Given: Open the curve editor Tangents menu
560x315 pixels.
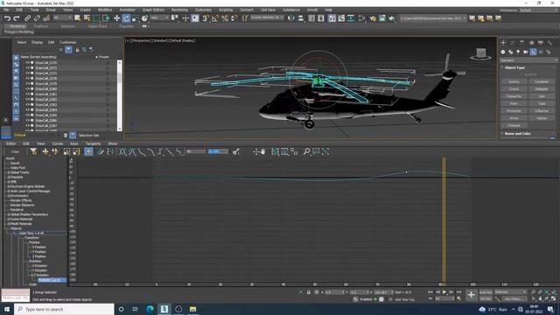Looking at the screenshot, I should click(x=93, y=143).
